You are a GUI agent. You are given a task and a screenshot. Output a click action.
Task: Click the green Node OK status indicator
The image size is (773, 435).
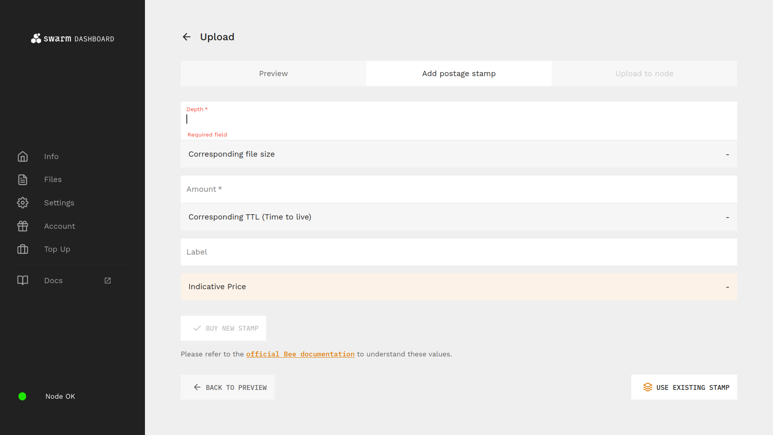pyautogui.click(x=23, y=396)
